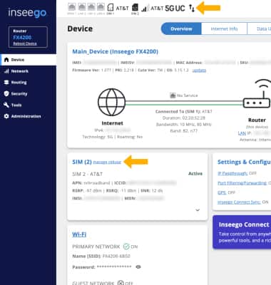Click the Tools wrench icon
The width and height of the screenshot is (271, 285).
coord(6,105)
